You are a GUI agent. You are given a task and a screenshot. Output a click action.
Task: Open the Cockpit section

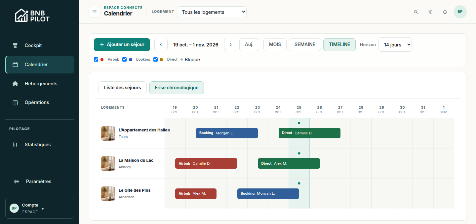40,45
